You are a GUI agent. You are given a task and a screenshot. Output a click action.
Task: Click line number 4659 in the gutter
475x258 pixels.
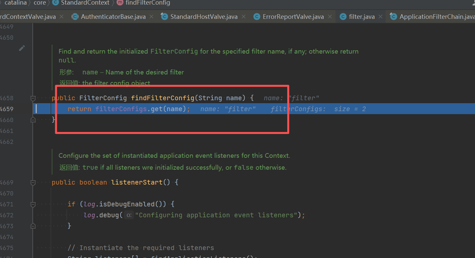tap(7, 109)
